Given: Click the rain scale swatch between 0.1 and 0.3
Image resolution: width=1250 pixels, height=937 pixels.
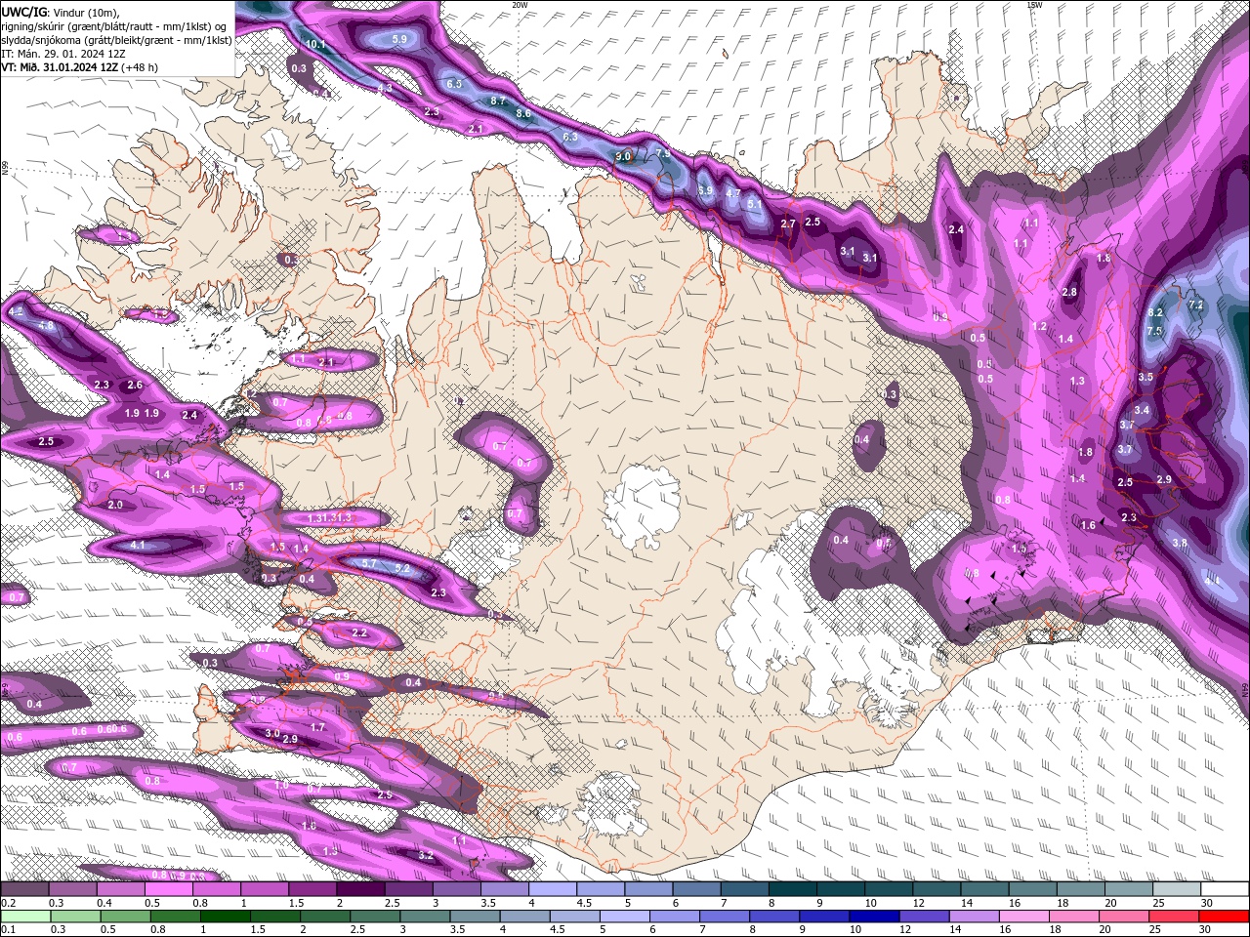Looking at the screenshot, I should coord(24,916).
